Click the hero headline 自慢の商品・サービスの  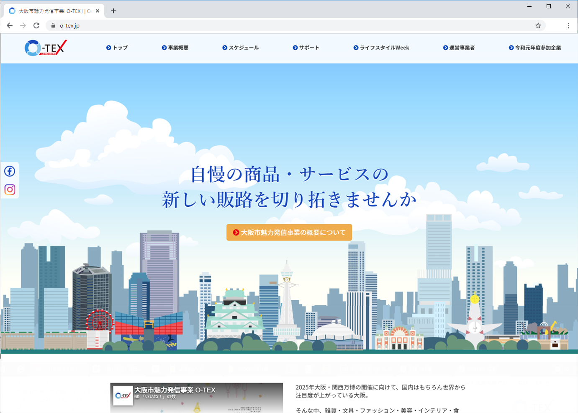[x=290, y=174]
